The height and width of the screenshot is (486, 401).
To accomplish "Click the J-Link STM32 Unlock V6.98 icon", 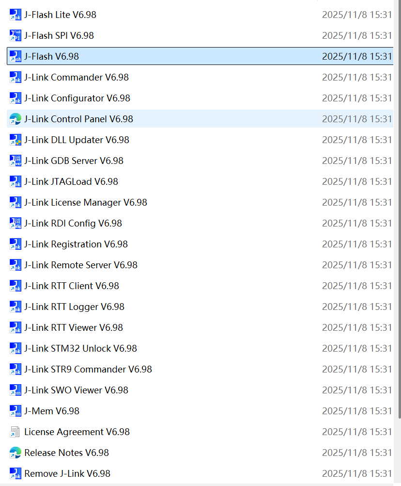I will (x=15, y=348).
